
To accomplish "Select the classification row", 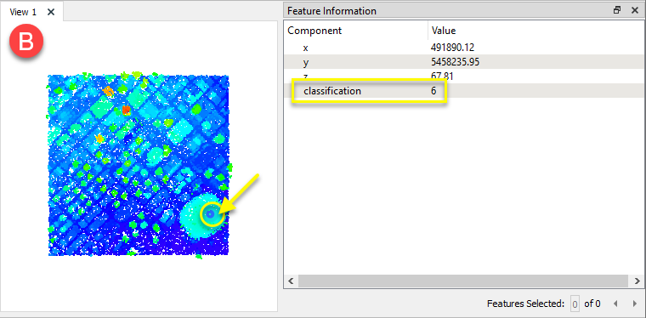I will [x=463, y=91].
